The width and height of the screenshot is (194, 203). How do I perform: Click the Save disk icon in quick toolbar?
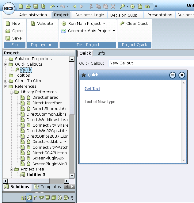36,6
